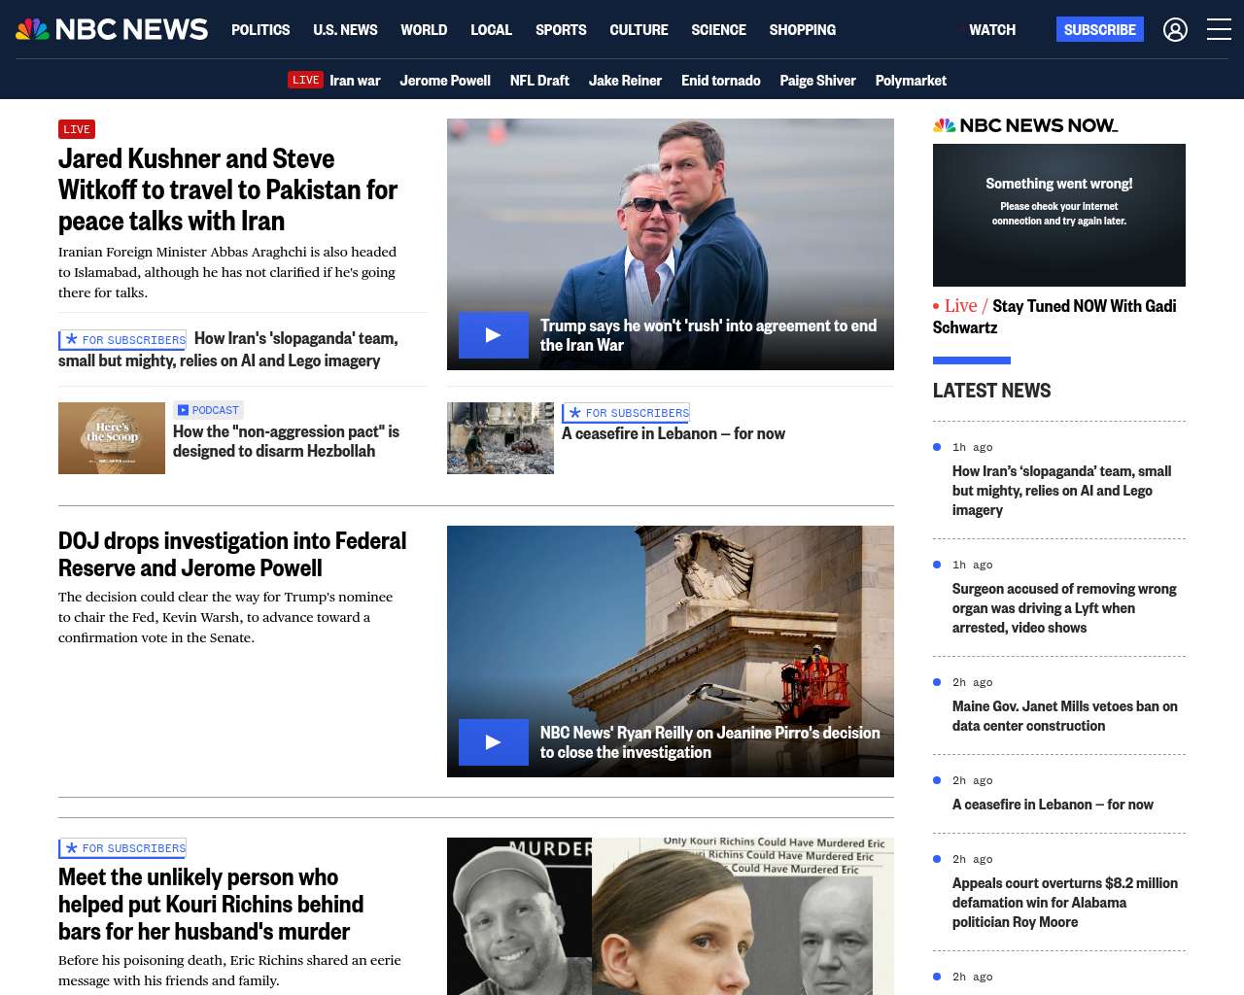
Task: Click the NBC News Now video player
Action: coord(1058,215)
